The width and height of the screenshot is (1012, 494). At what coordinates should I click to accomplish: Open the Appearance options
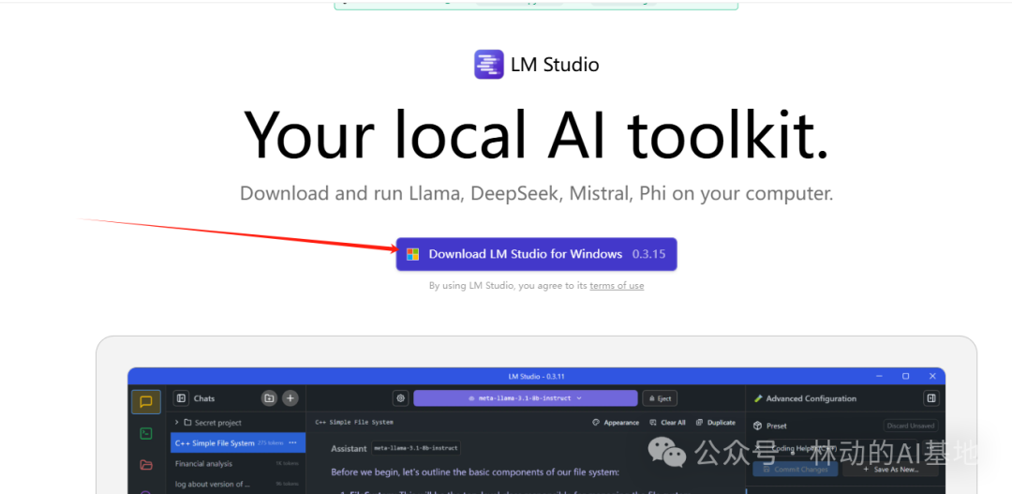coord(615,423)
